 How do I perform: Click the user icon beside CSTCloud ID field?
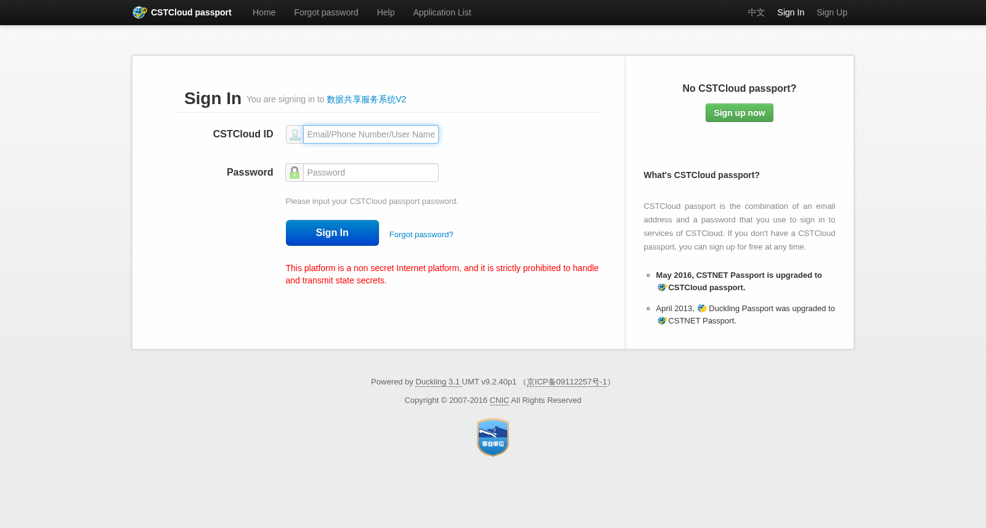tap(295, 134)
